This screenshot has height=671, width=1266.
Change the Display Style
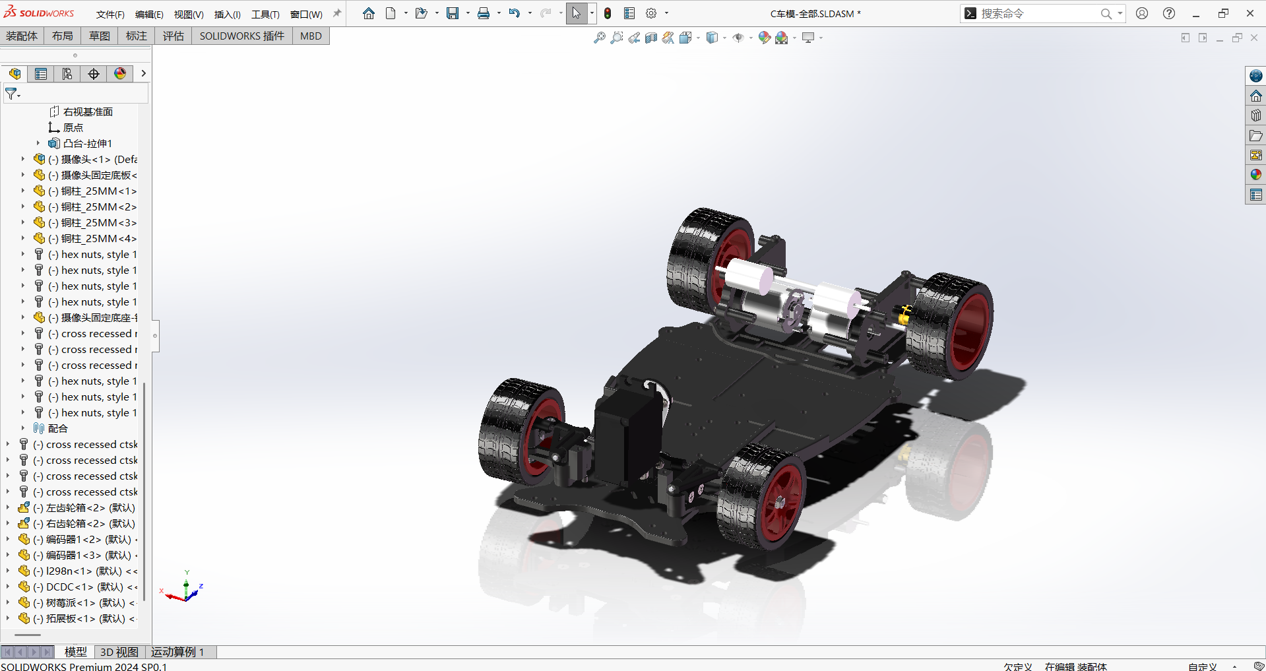[x=712, y=38]
